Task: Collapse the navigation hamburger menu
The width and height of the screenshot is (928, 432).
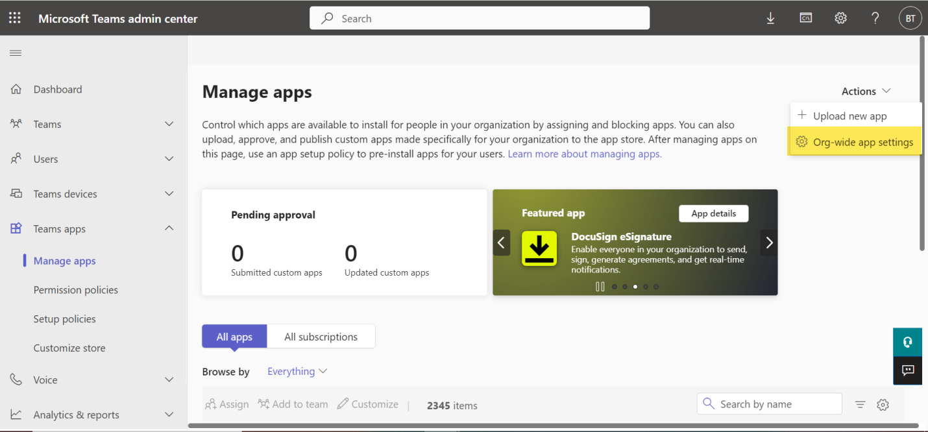Action: tap(16, 53)
